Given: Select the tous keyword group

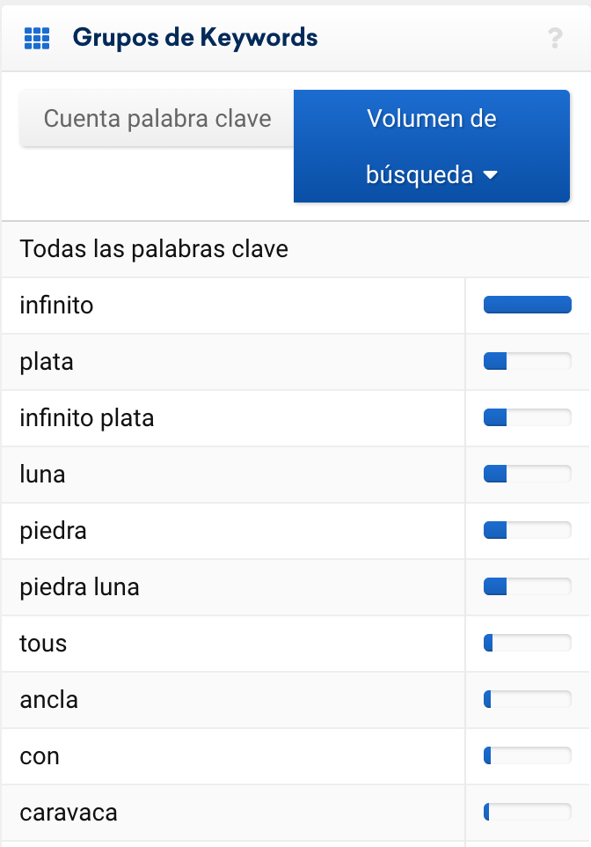Looking at the screenshot, I should click(x=233, y=644).
